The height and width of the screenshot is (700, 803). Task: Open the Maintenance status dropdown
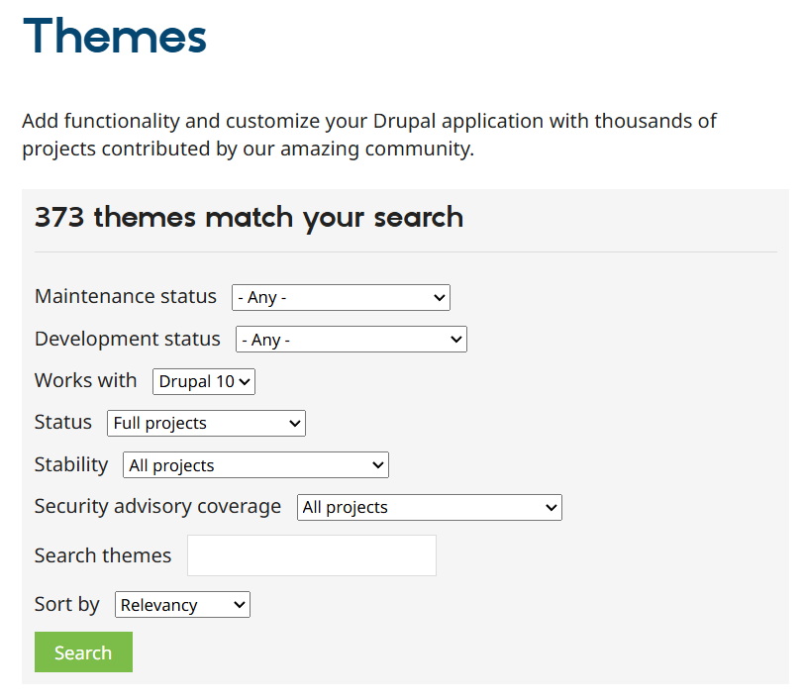[x=341, y=297]
